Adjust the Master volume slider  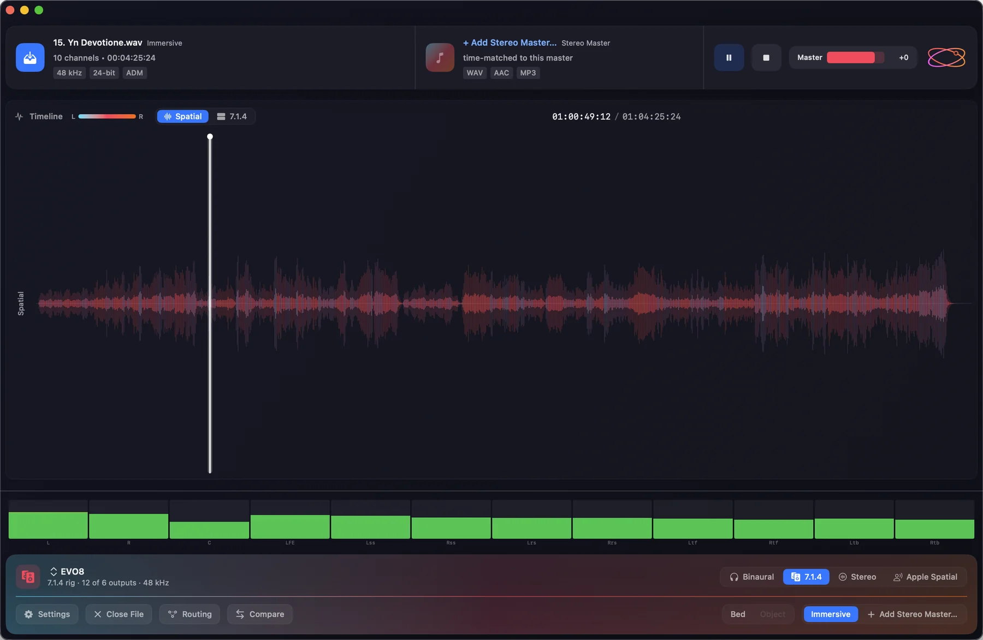[x=855, y=57]
